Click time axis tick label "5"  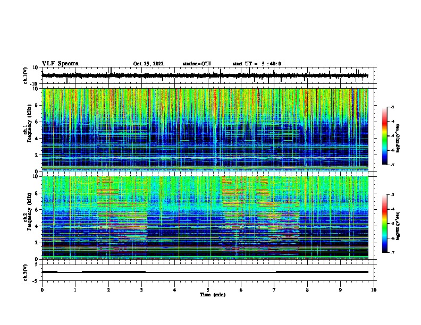tap(208, 290)
